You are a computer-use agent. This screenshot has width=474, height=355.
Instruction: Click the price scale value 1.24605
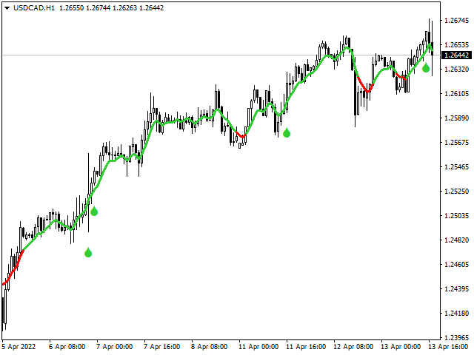[456, 265]
